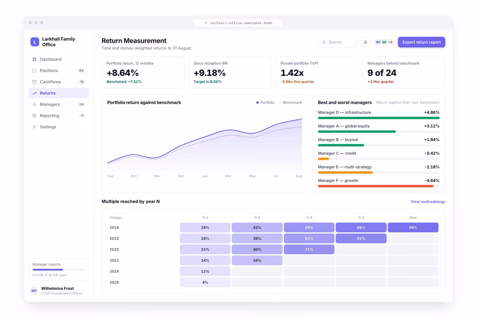Click the Dashboard grid icon
Image resolution: width=477 pixels, height=318 pixels.
pos(34,59)
